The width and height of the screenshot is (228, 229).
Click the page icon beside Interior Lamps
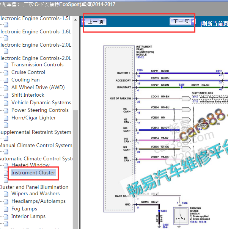click(6, 217)
